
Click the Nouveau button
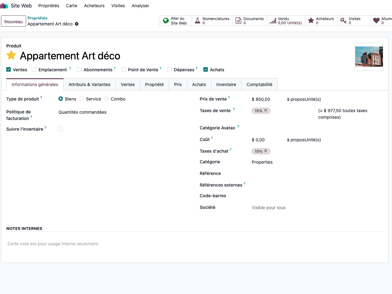click(14, 21)
